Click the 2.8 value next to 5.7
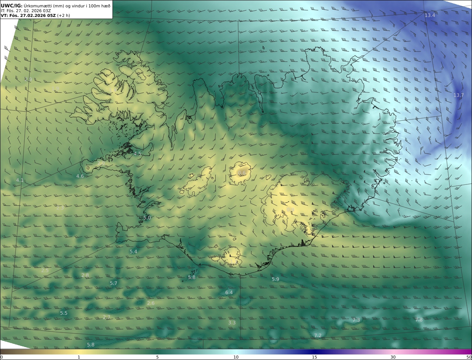 tap(85, 275)
